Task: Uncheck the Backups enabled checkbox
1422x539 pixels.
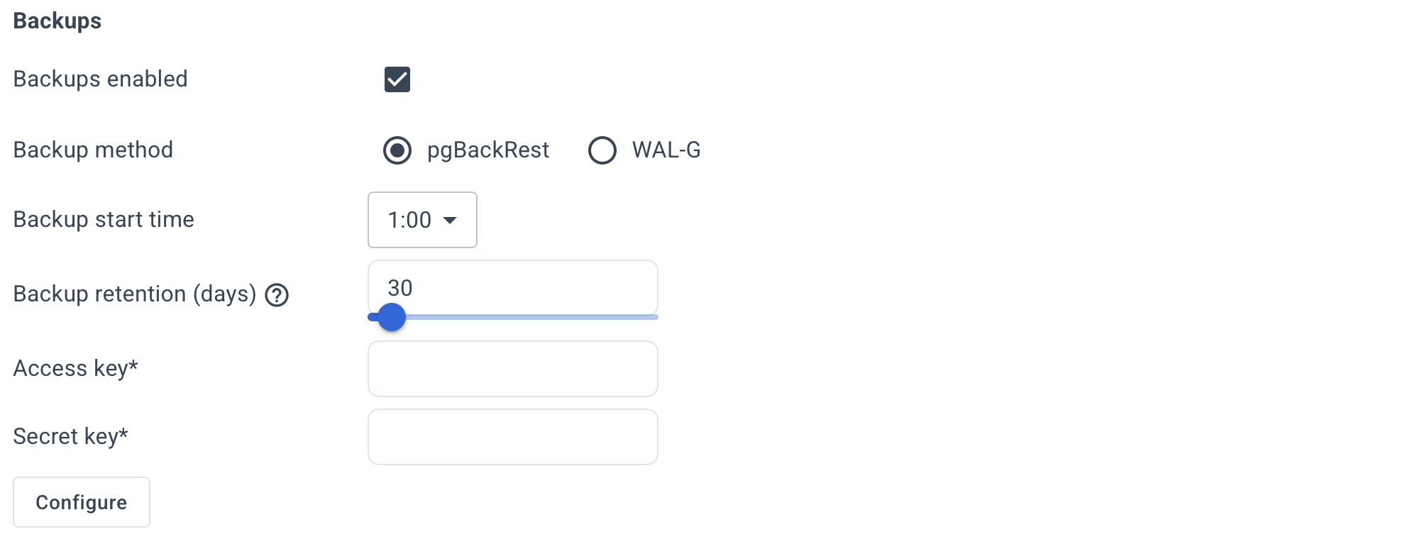Action: click(x=397, y=79)
